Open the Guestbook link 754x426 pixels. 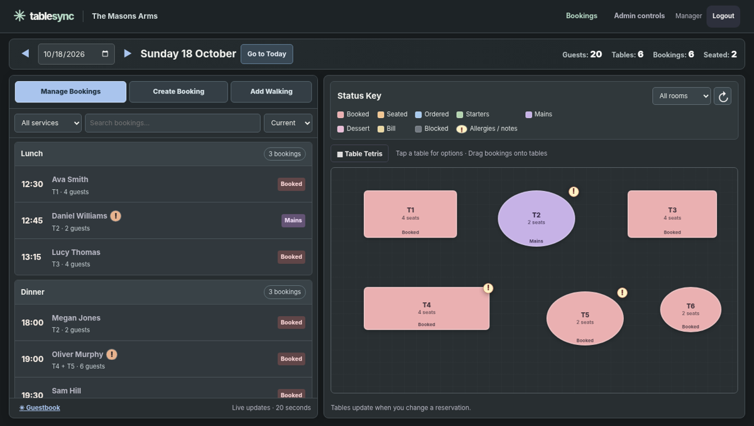[x=40, y=408]
